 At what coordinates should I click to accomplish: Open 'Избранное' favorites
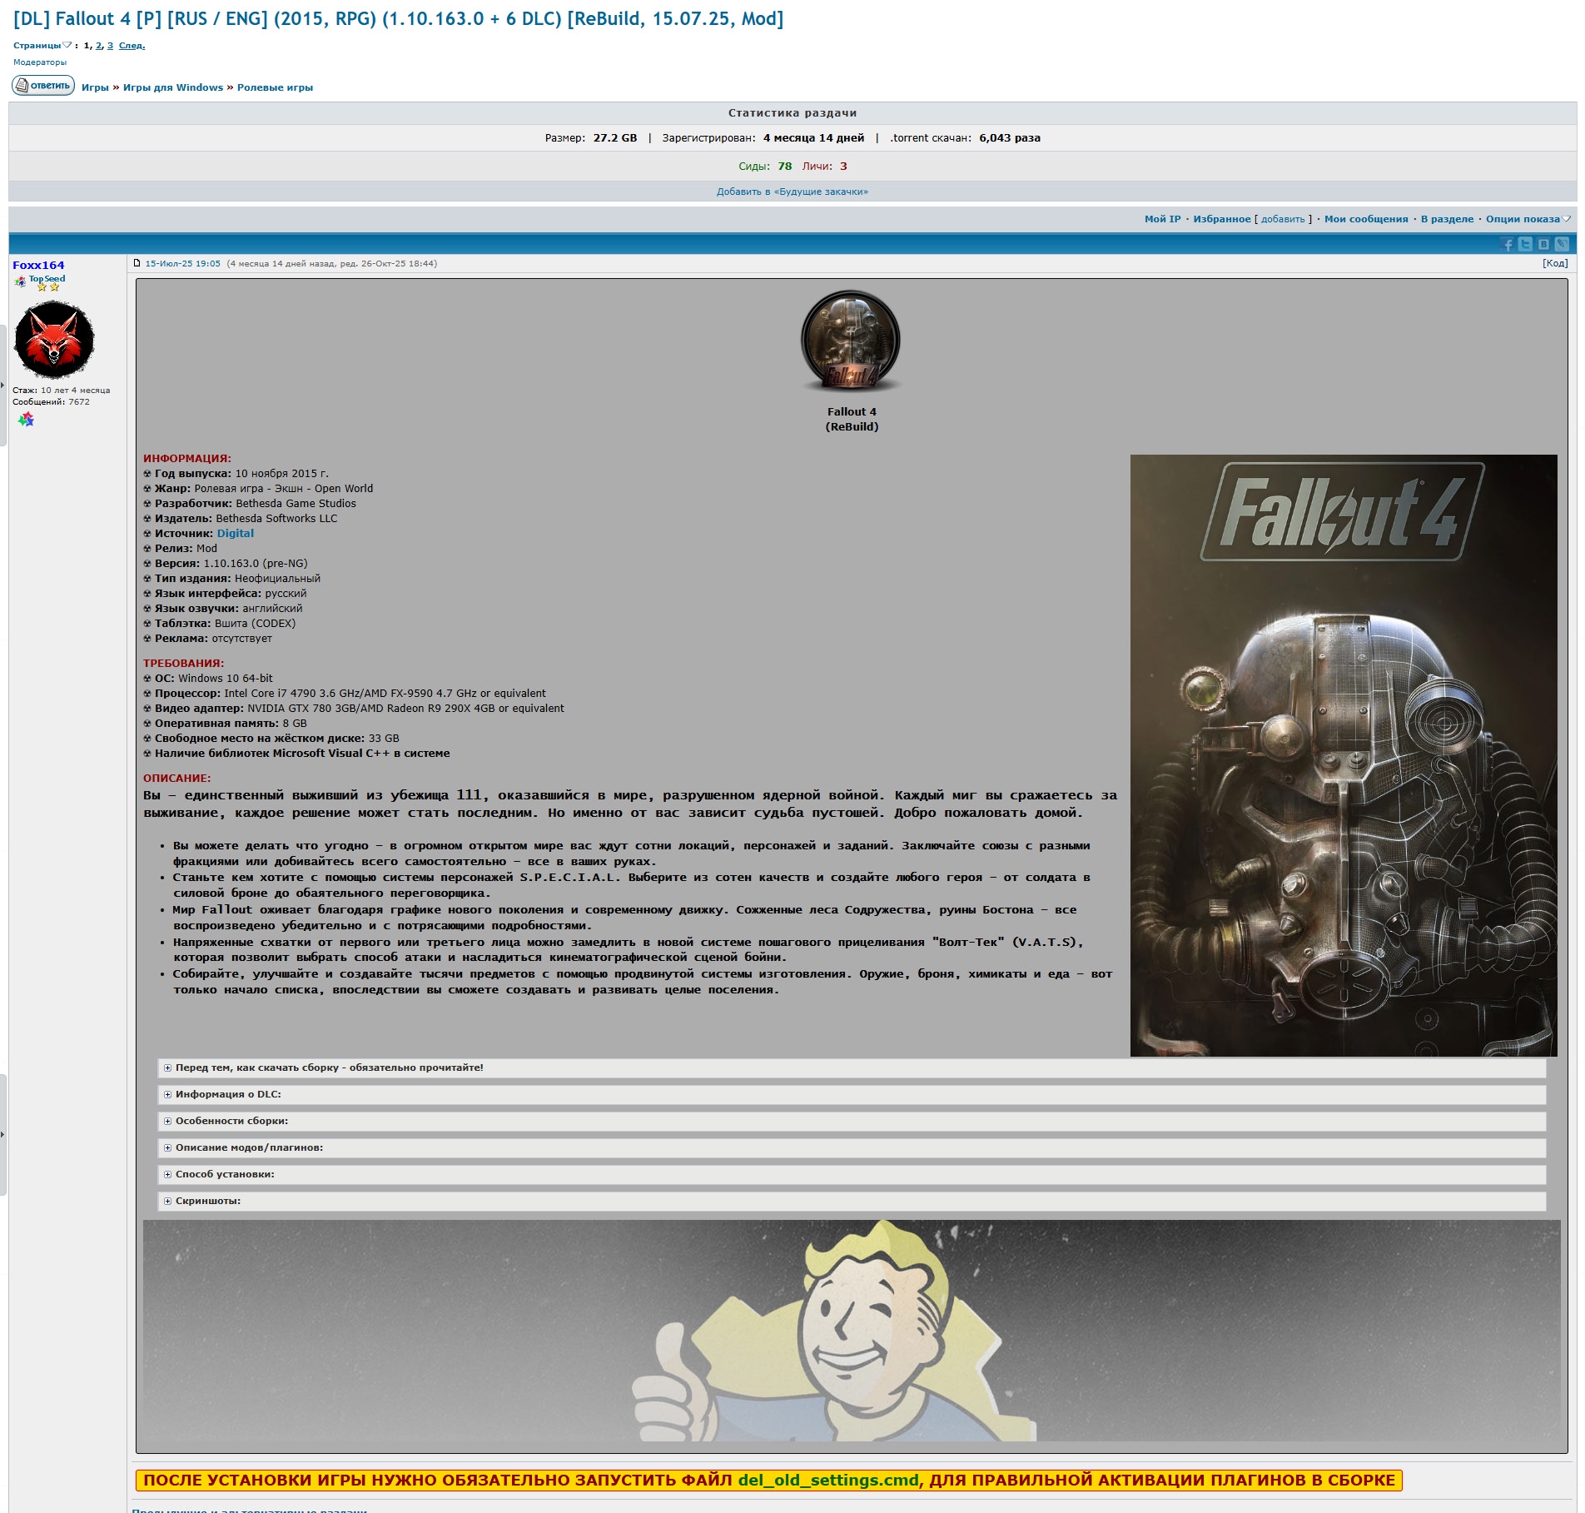pos(1222,219)
